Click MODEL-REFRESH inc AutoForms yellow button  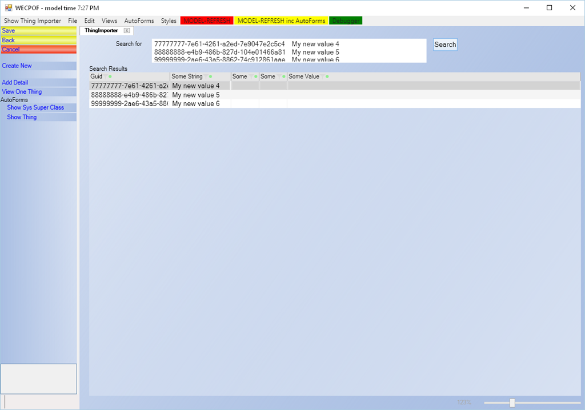point(281,21)
